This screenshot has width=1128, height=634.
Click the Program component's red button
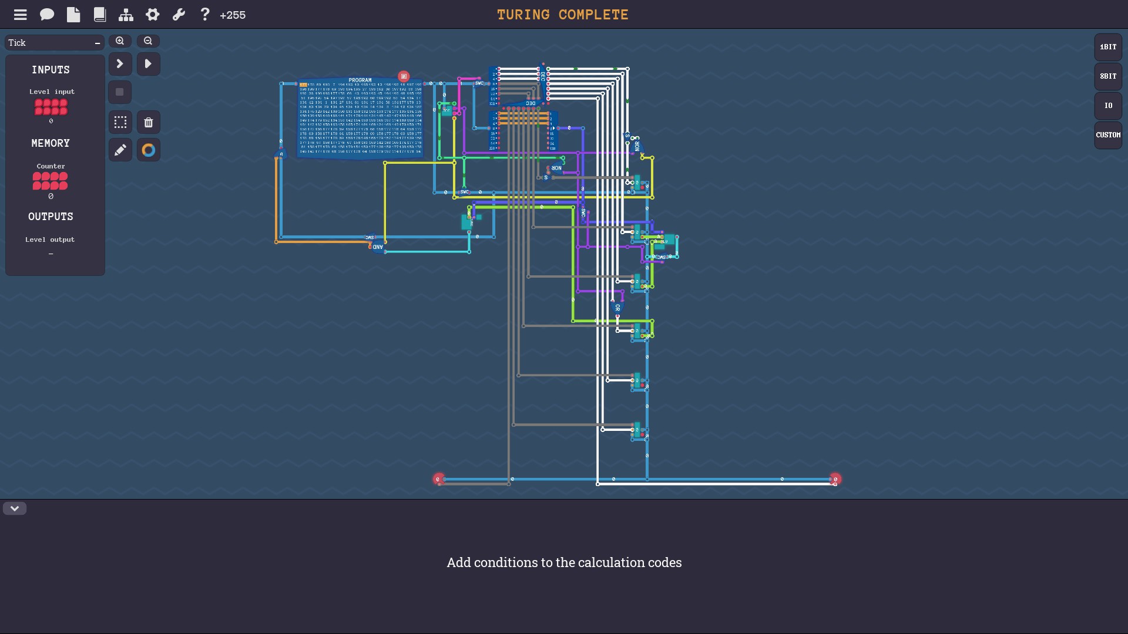404,76
